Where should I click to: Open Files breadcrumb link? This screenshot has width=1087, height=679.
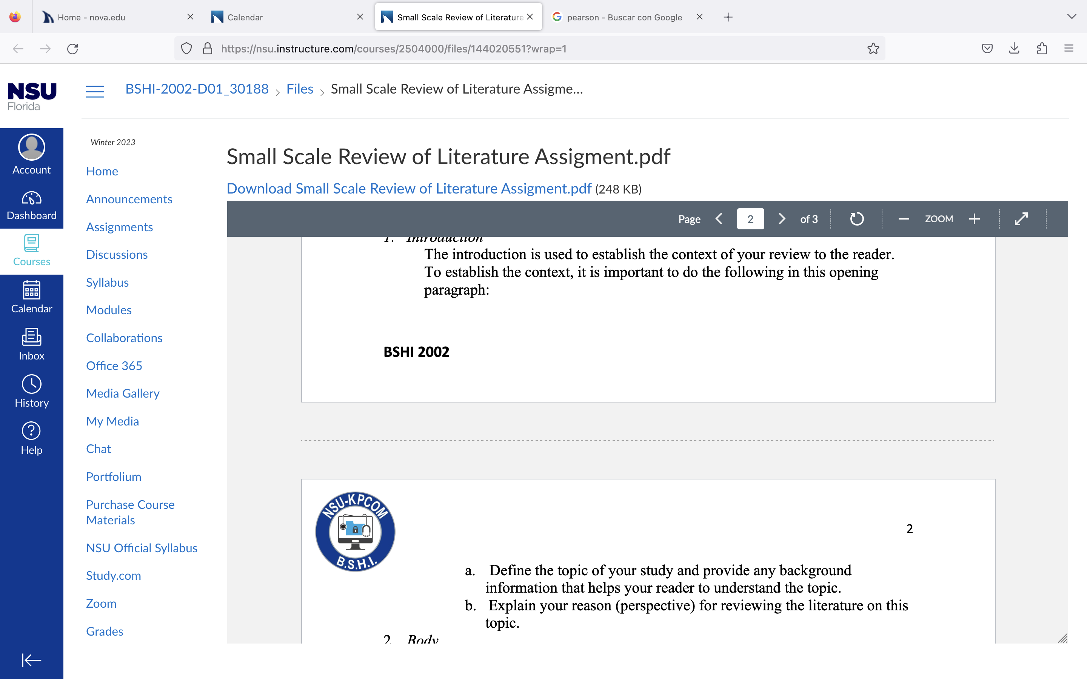pos(300,89)
